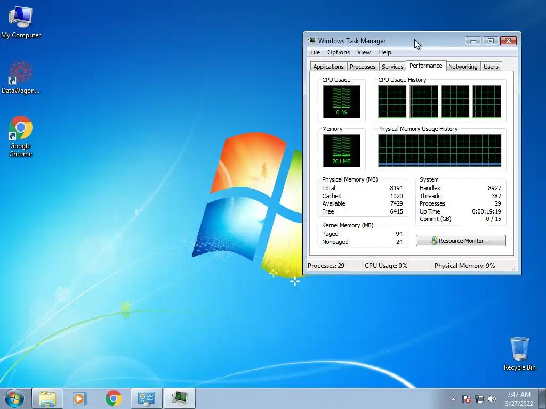Click the first CPU Usage History graph
The height and width of the screenshot is (409, 546).
[x=392, y=102]
